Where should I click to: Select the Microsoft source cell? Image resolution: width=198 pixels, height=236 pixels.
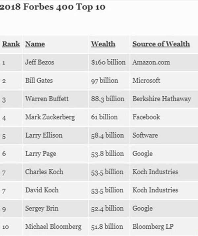point(146,80)
